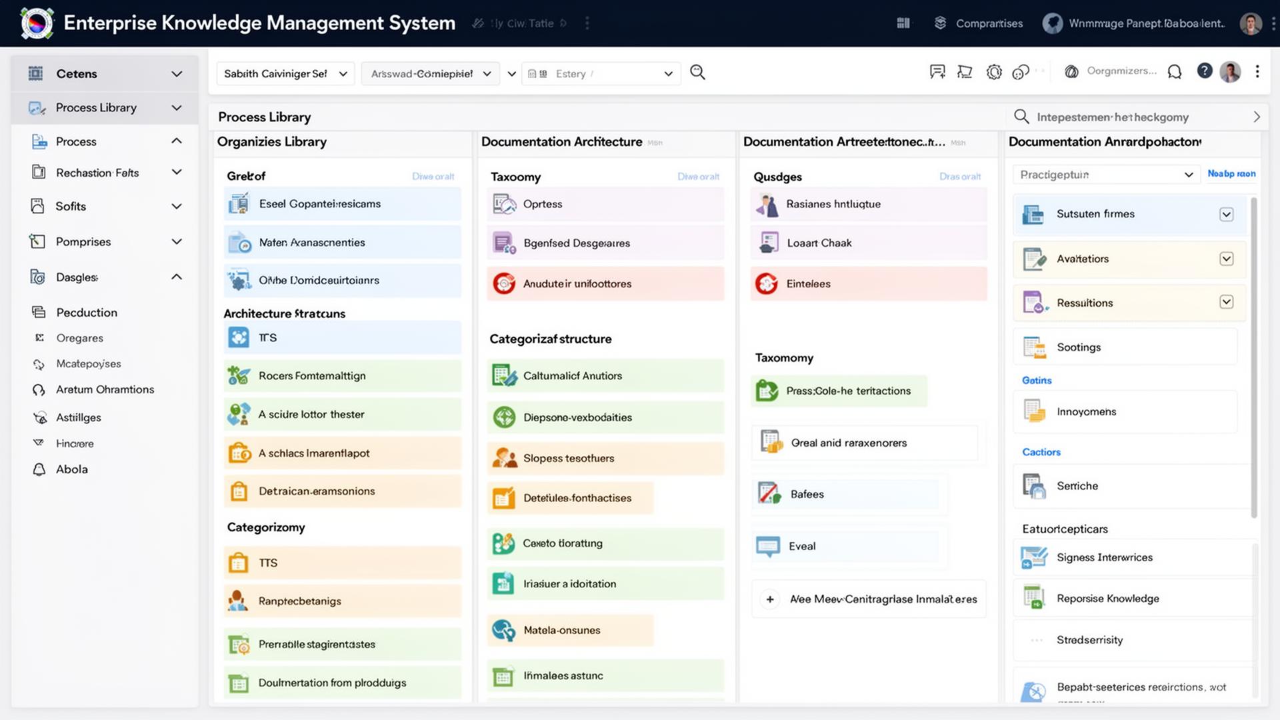The height and width of the screenshot is (720, 1280).
Task: Click the Noabp raon link
Action: [1231, 173]
